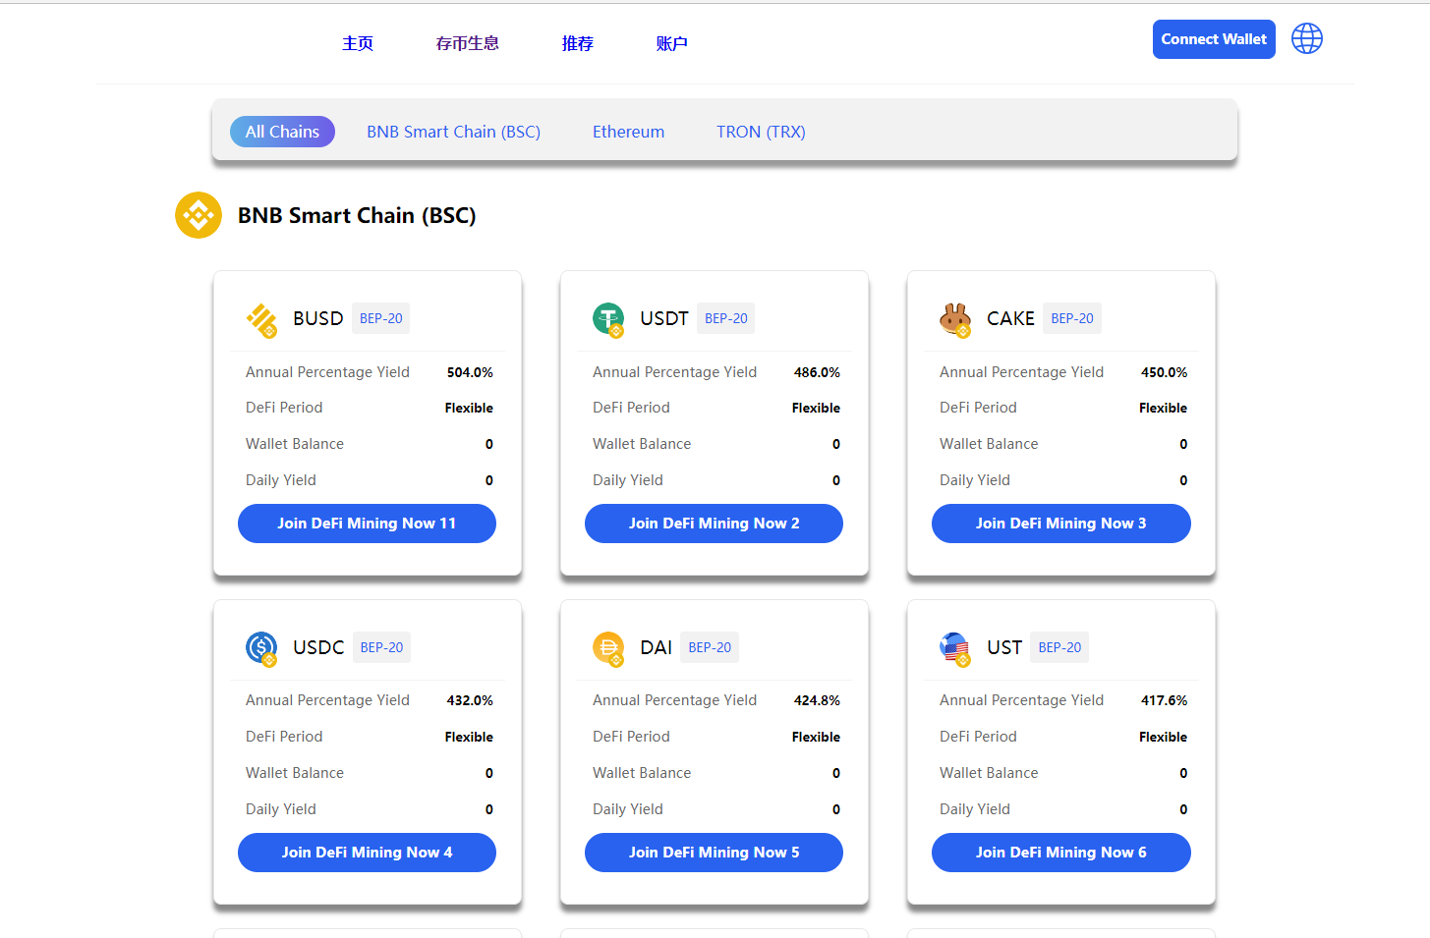The width and height of the screenshot is (1430, 938).
Task: Click the USDT Tether coin icon
Action: click(608, 319)
